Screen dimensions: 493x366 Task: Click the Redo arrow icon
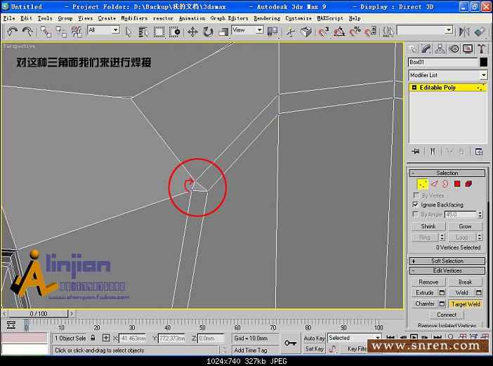27,32
